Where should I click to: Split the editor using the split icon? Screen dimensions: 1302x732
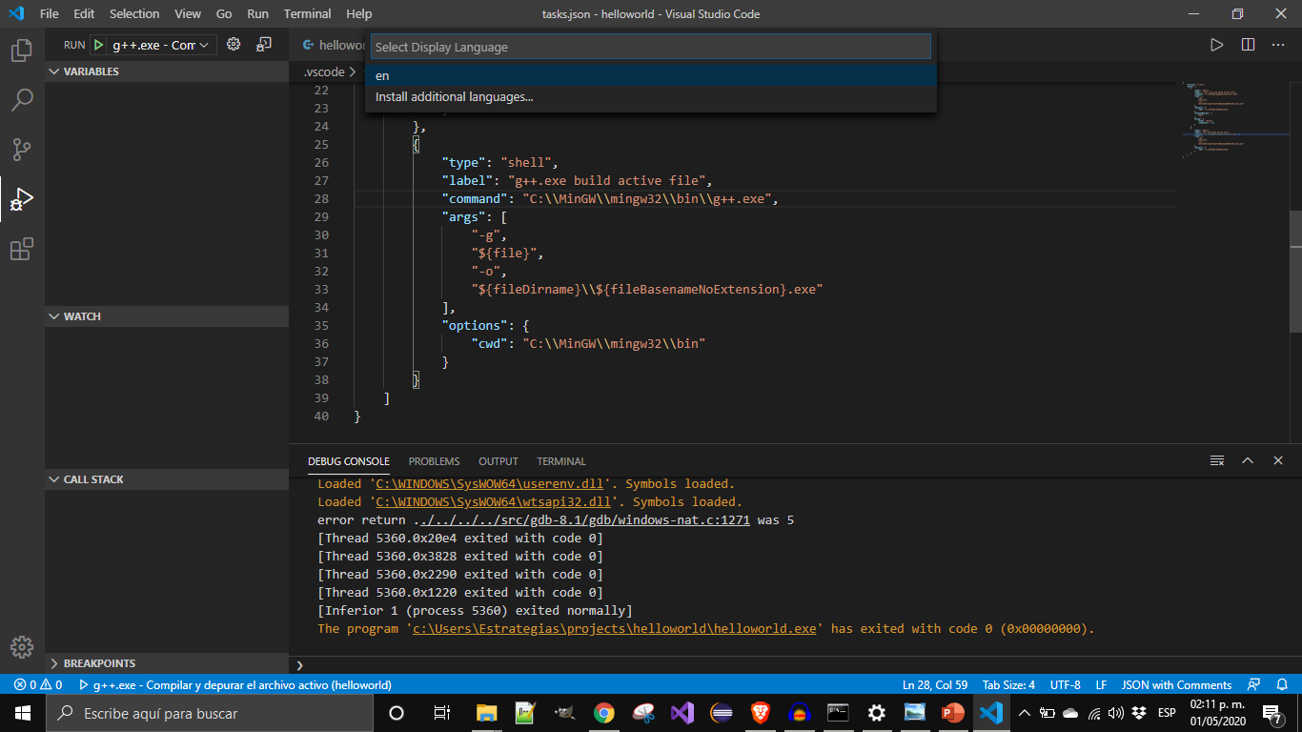click(1250, 44)
